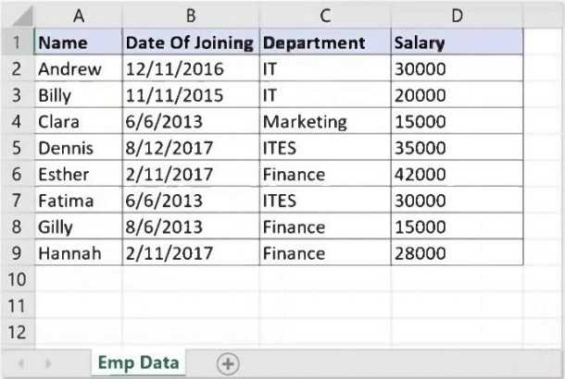Click the Date Of Joining header cell

189,43
